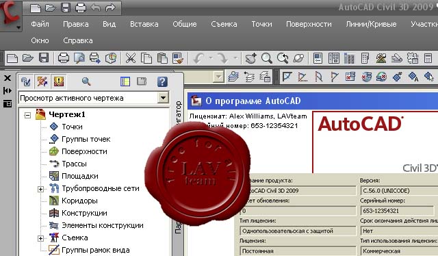438x256 pixels.
Task: Open the Вид menu
Action: (109, 24)
